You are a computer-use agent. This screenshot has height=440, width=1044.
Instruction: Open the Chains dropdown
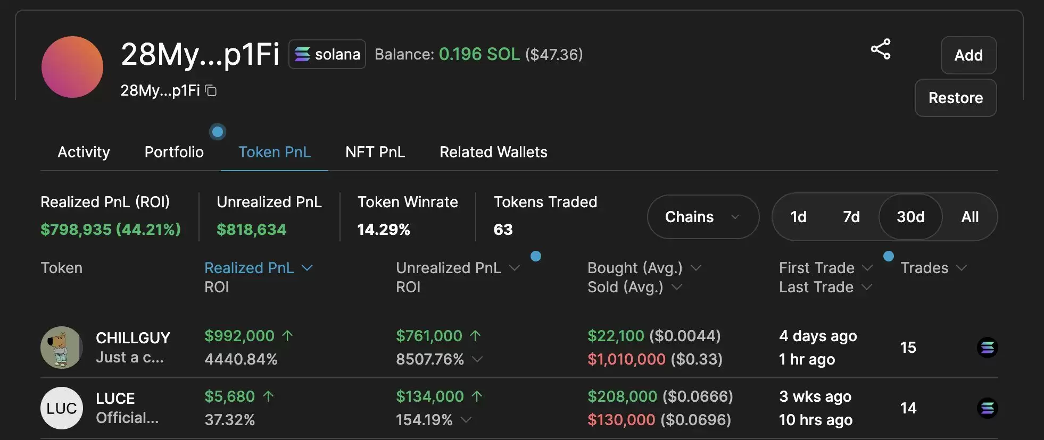[702, 217]
